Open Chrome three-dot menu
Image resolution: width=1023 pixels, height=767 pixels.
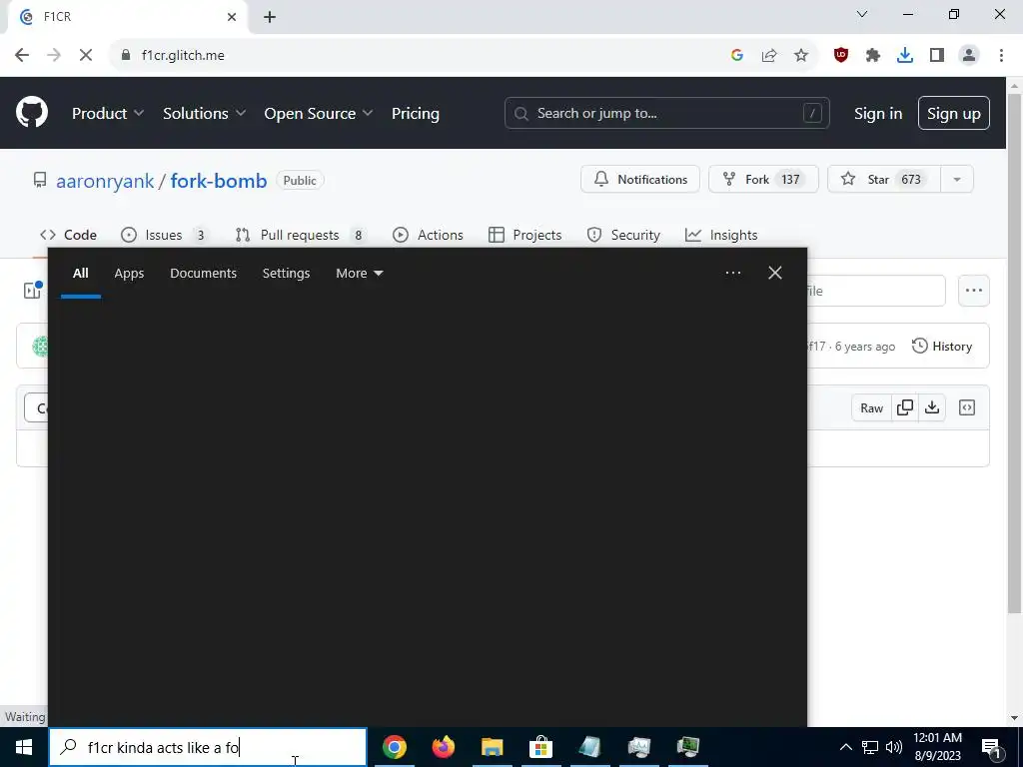coord(1001,56)
